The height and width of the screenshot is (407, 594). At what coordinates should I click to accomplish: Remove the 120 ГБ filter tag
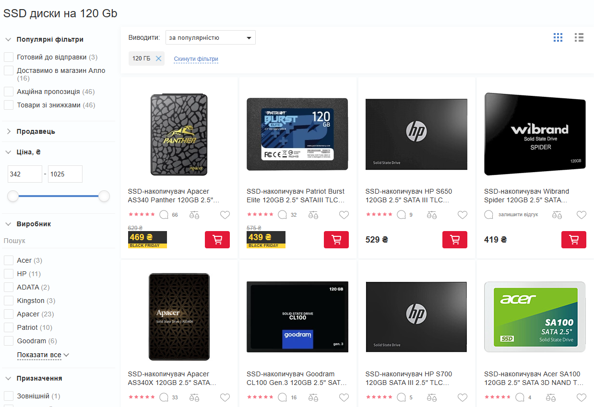coord(158,58)
